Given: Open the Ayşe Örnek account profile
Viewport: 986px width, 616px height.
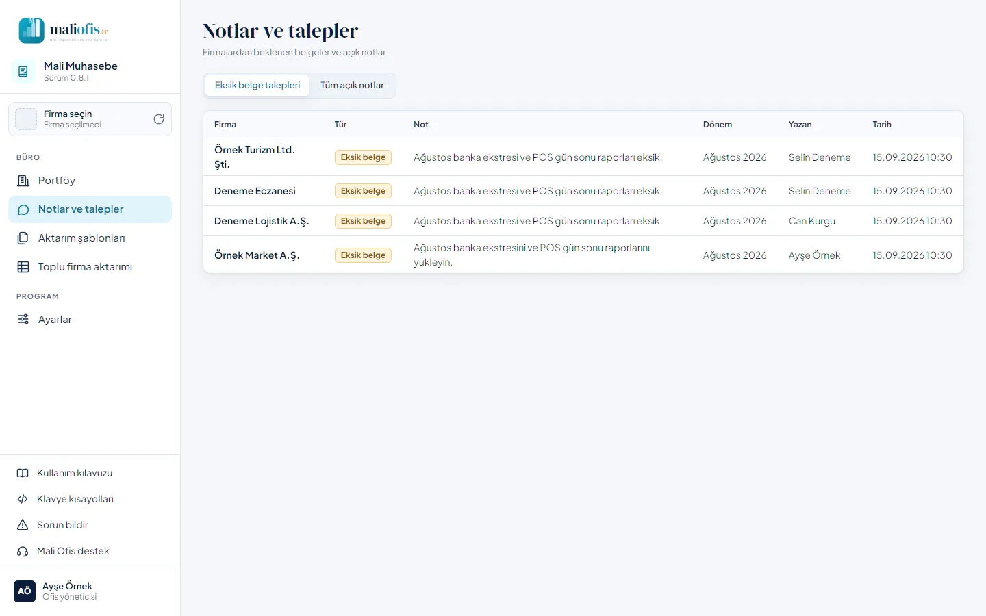Looking at the screenshot, I should pyautogui.click(x=90, y=591).
